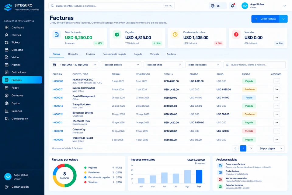The image size is (292, 195).
Task: Click the Parcial status badge for Coastal Management
Action: (249, 97)
